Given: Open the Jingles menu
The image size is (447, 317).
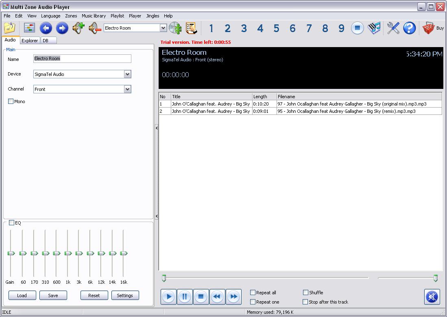Looking at the screenshot, I should pyautogui.click(x=152, y=16).
